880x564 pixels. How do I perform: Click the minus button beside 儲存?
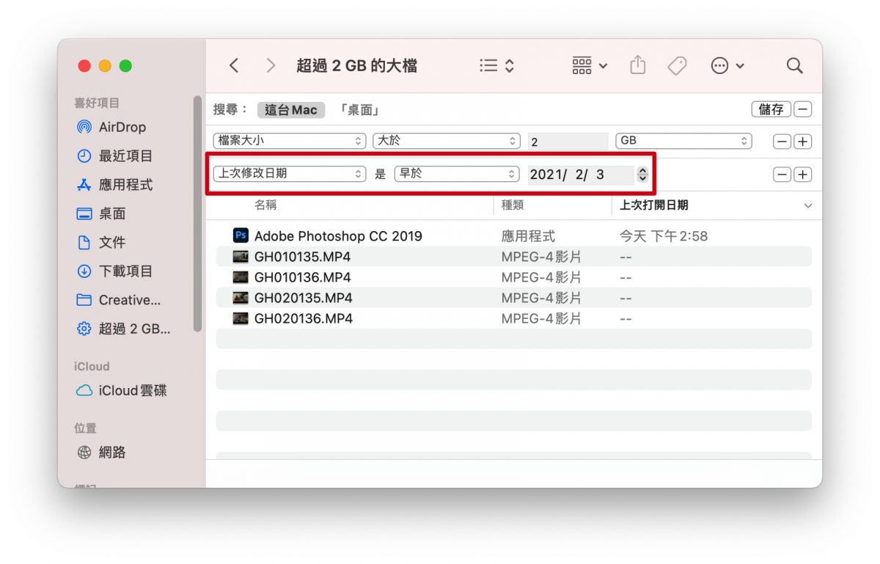(x=803, y=109)
